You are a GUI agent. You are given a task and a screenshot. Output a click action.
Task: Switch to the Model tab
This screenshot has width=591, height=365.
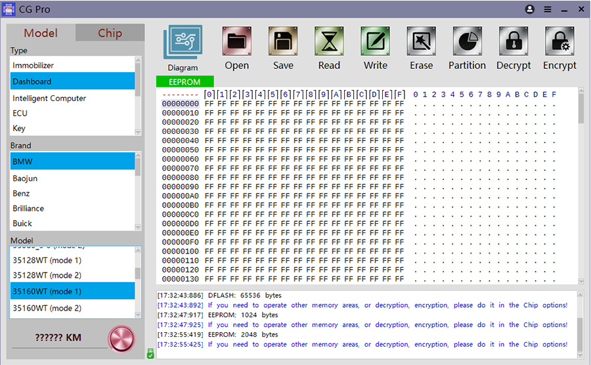[41, 33]
